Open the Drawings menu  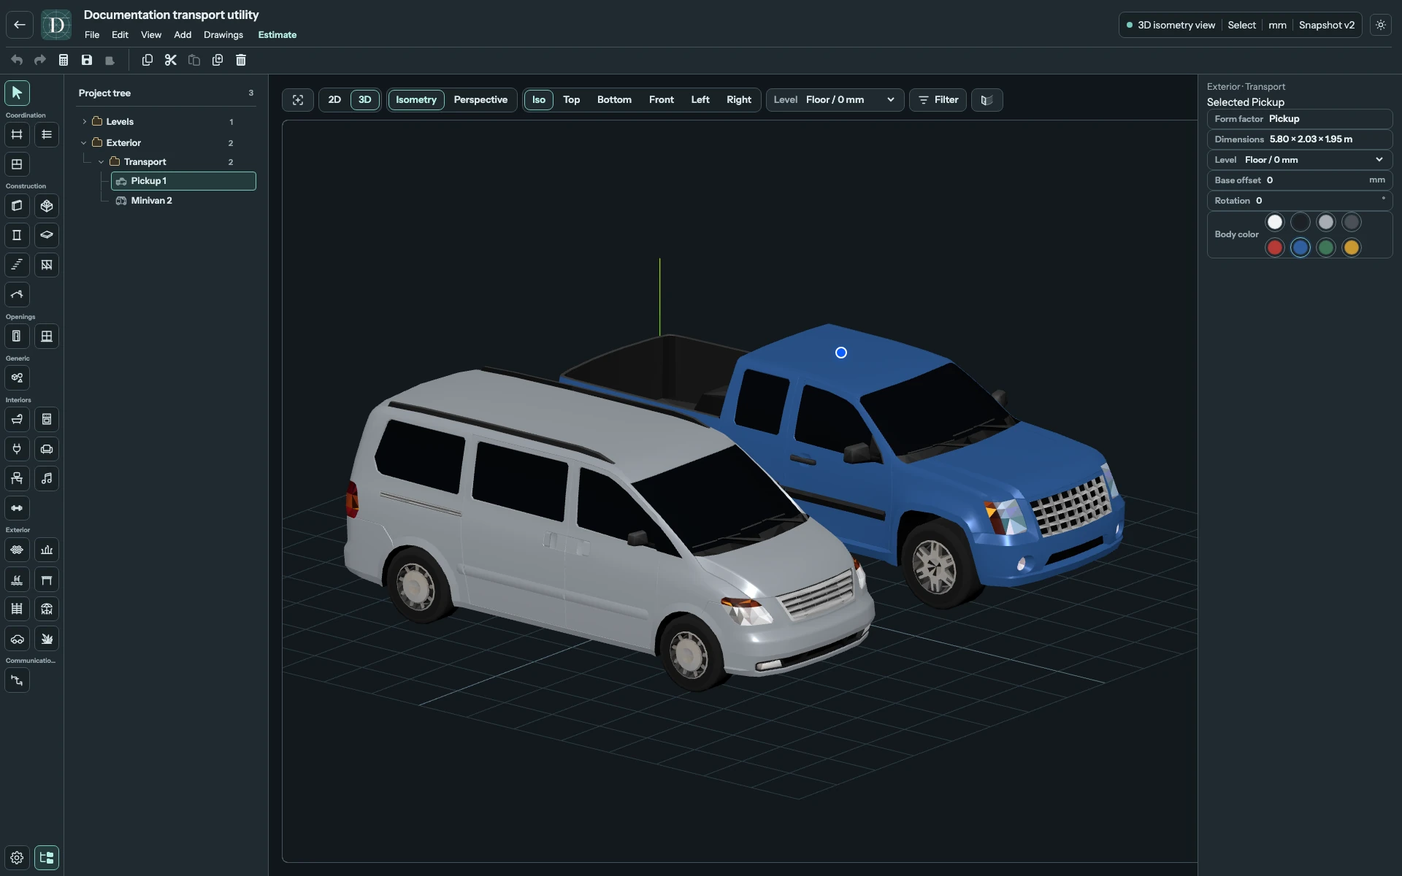[223, 35]
